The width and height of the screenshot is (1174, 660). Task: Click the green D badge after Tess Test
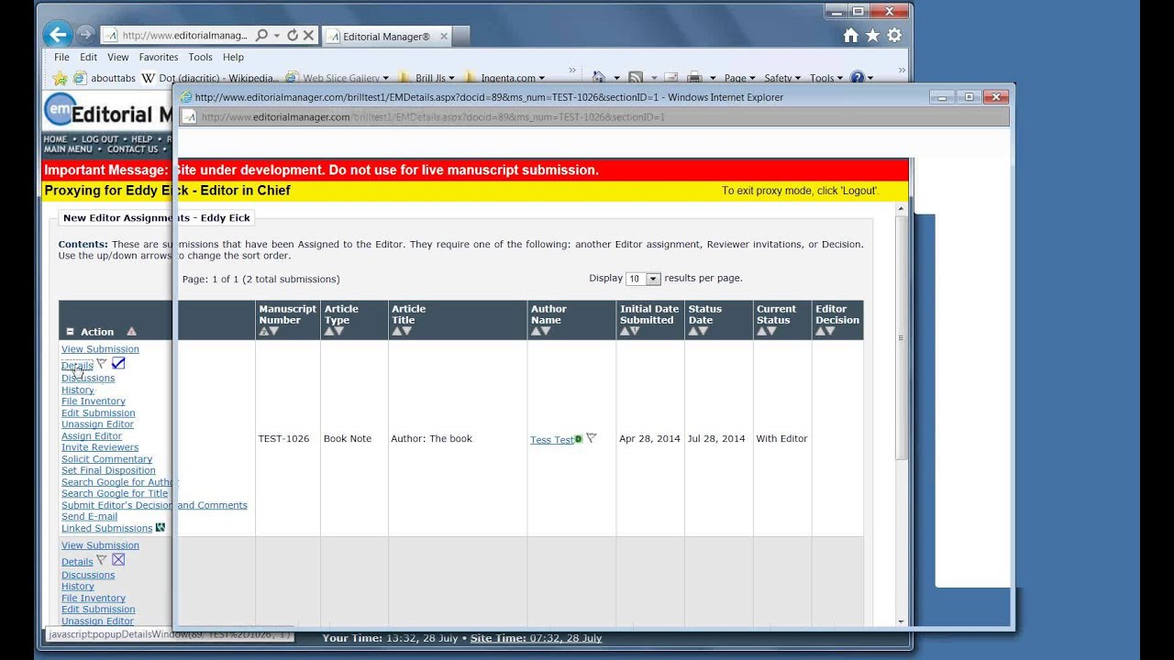point(579,439)
